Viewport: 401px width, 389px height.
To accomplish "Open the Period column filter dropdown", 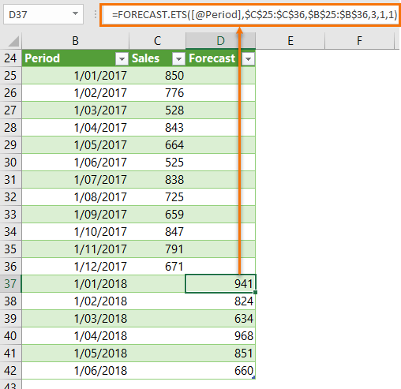I will pyautogui.click(x=122, y=59).
